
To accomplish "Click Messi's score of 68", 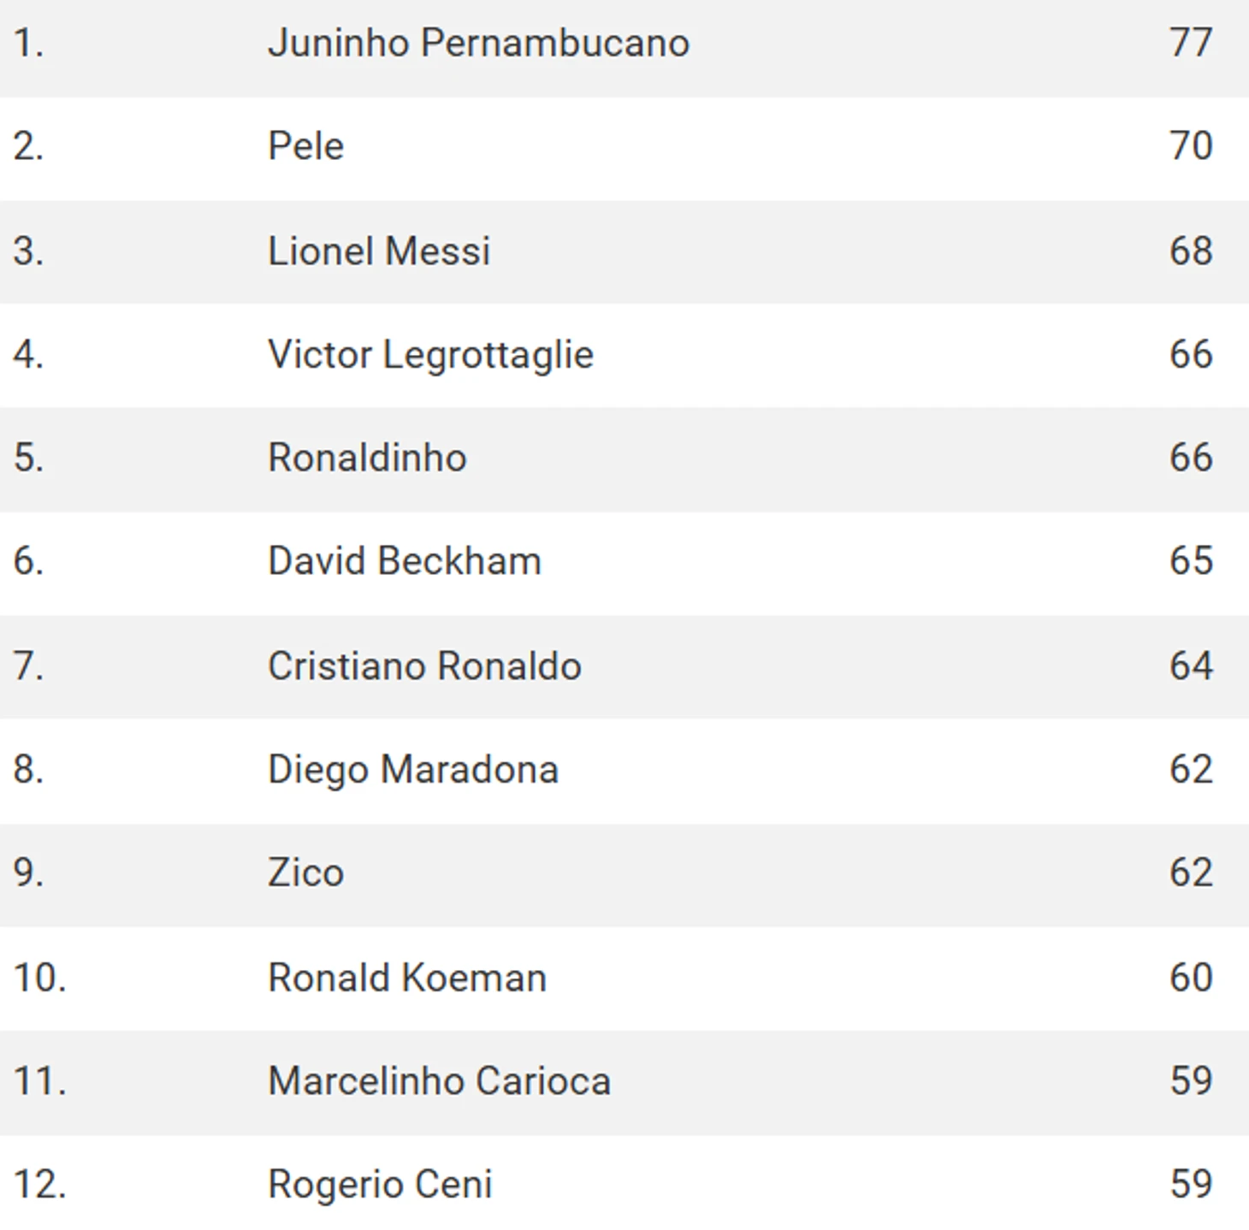I will point(1191,251).
